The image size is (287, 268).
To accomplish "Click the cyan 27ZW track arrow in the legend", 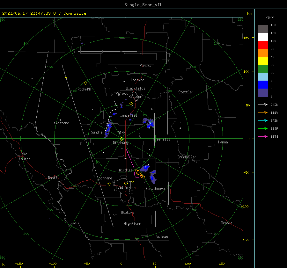I will coord(263,120).
